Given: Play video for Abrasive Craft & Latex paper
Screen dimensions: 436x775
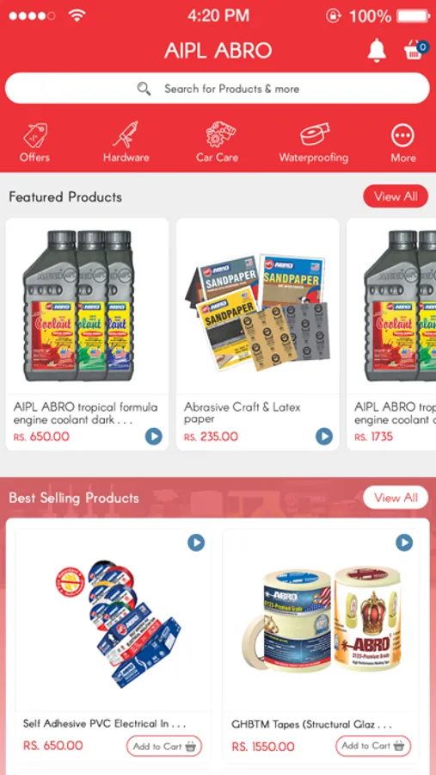Looking at the screenshot, I should tap(324, 437).
